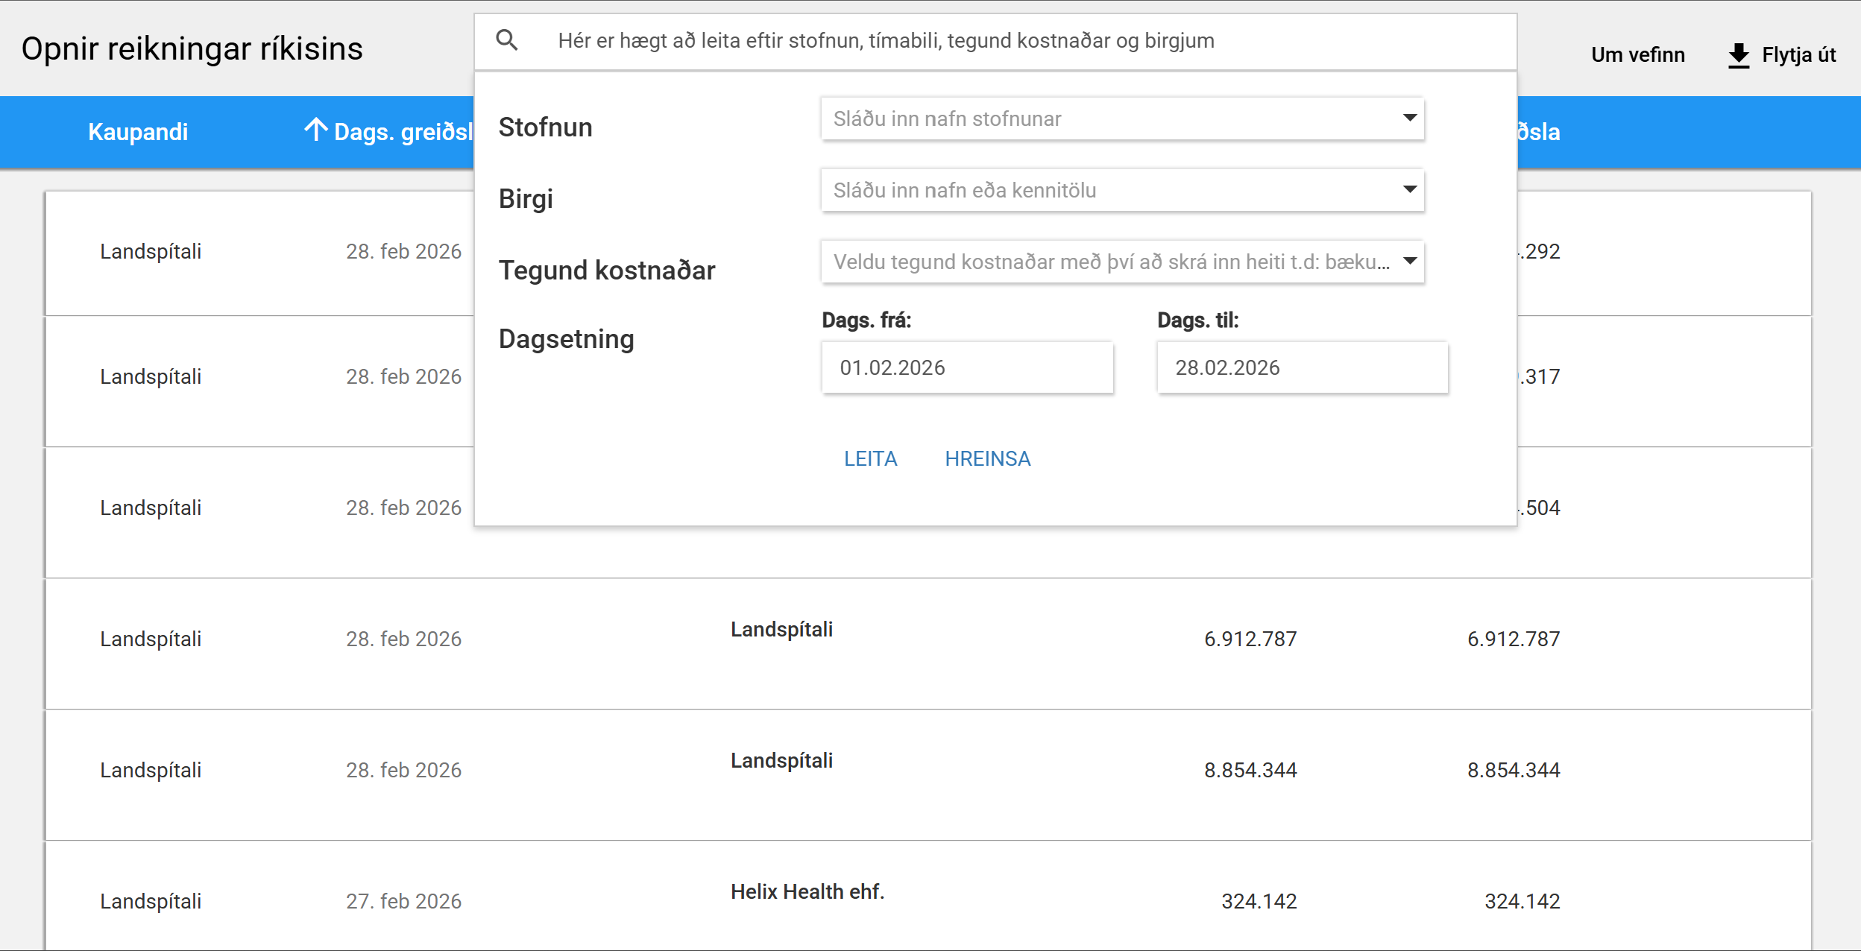The height and width of the screenshot is (951, 1861).
Task: Click the Dags. frá date field
Action: [x=967, y=367]
